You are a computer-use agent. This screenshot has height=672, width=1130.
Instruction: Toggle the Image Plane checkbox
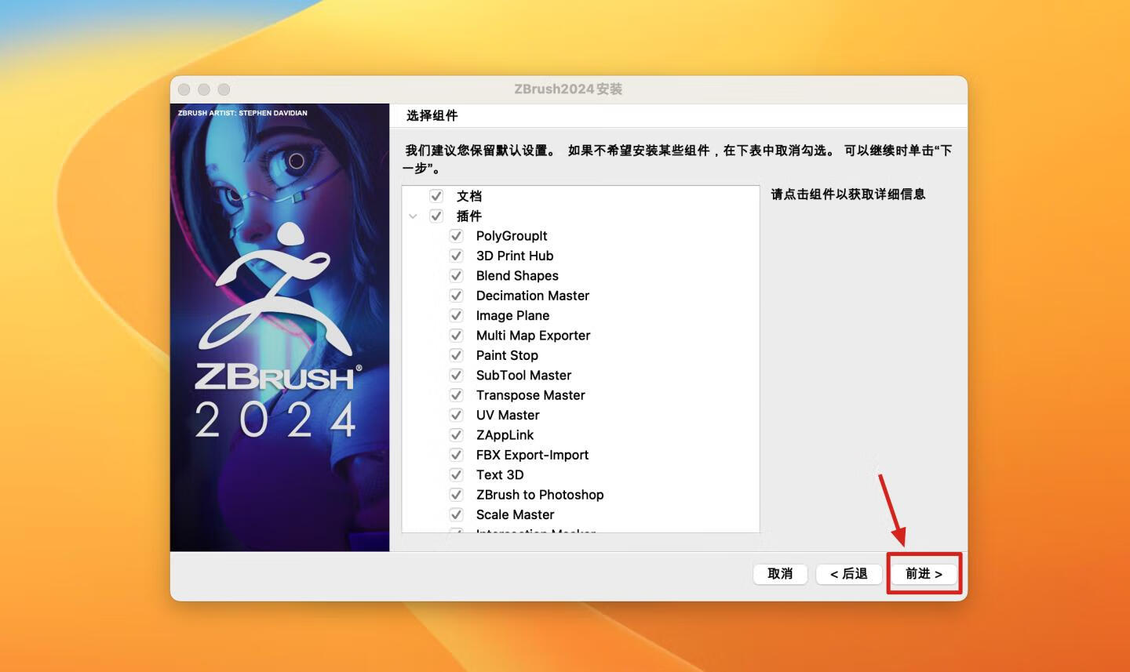click(x=456, y=315)
